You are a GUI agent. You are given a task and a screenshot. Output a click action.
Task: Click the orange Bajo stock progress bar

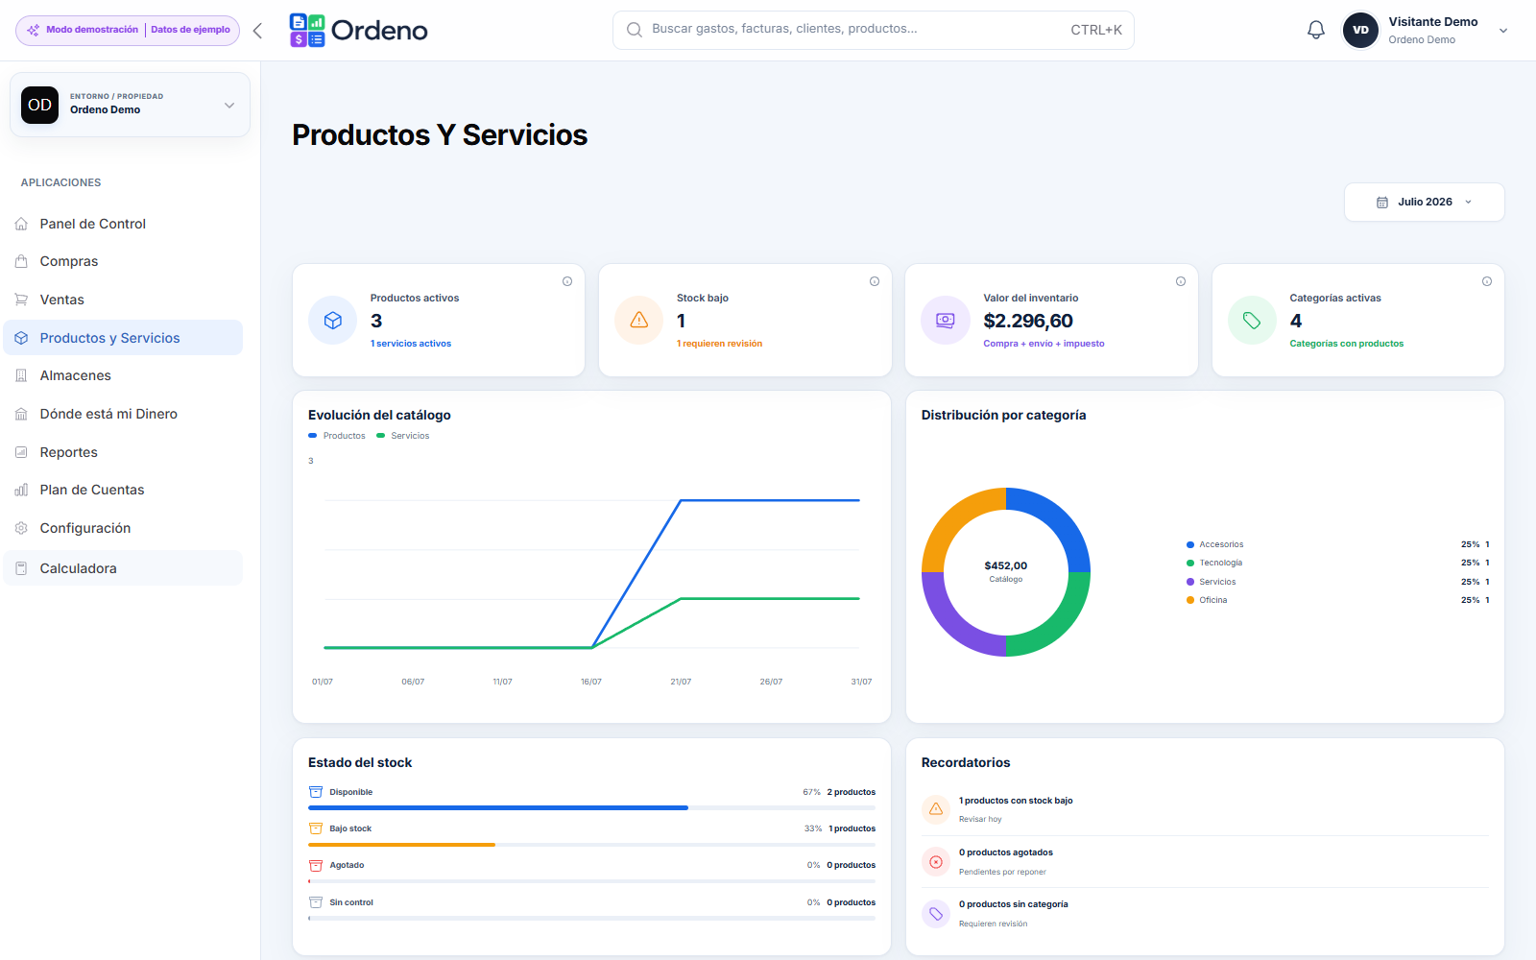[401, 845]
